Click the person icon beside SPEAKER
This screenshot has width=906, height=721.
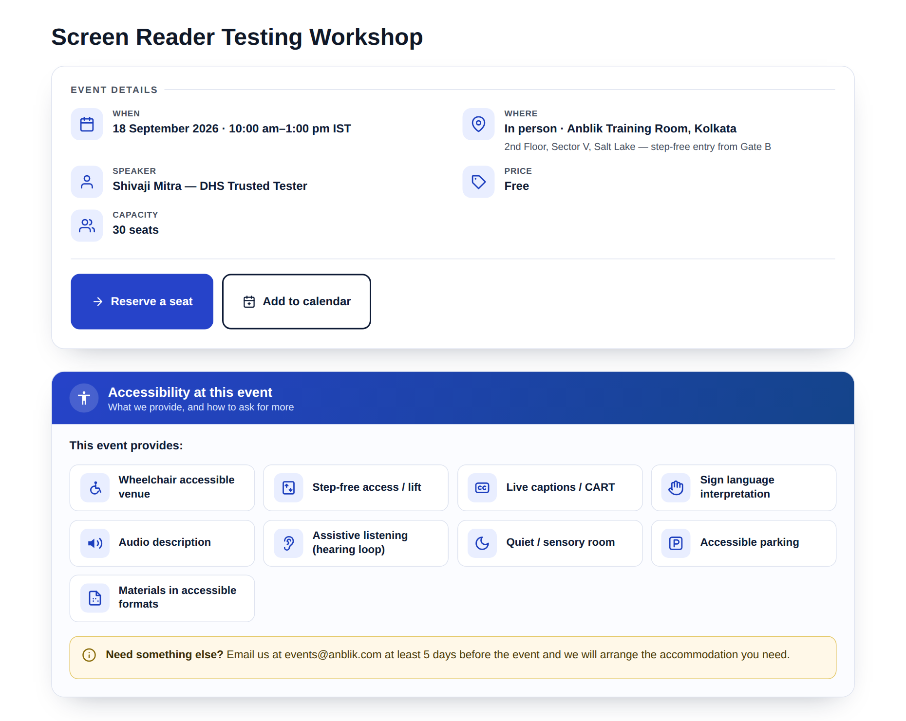(x=87, y=182)
